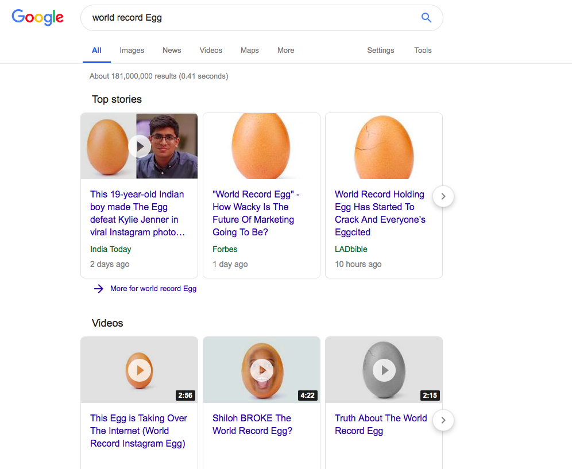Open the Tools panel
Screen dimensions: 572x469
tap(423, 51)
